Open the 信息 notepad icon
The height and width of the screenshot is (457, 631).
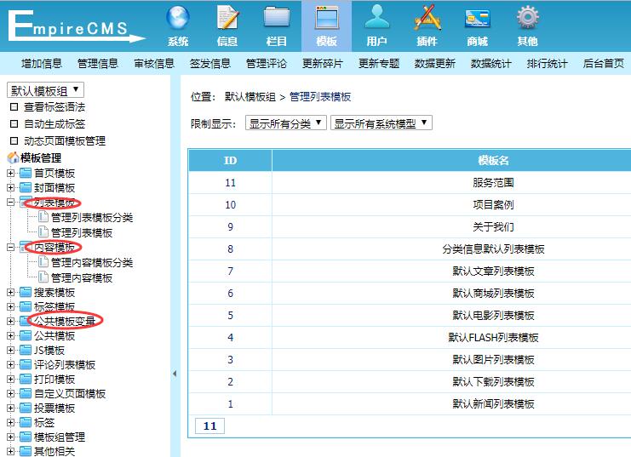point(227,18)
